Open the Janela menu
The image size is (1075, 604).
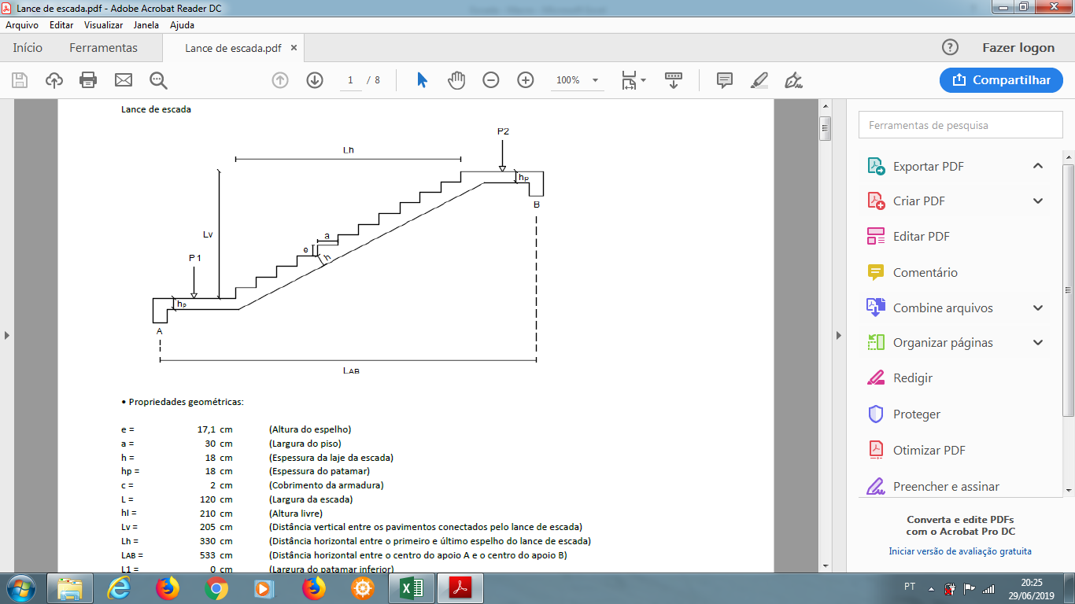pyautogui.click(x=146, y=25)
